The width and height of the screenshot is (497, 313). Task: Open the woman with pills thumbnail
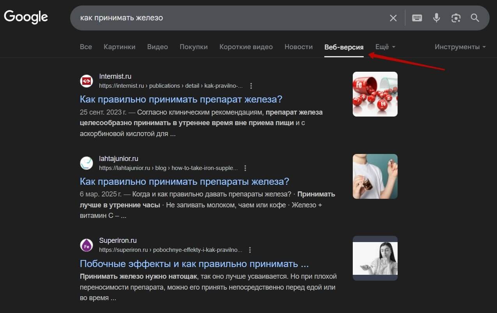pos(375,258)
